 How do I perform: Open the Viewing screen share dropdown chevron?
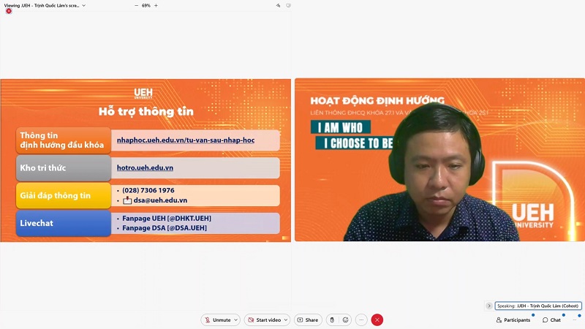[x=83, y=6]
